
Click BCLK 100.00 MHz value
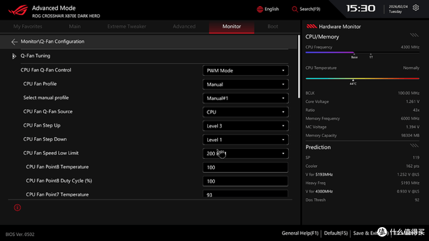coord(408,93)
